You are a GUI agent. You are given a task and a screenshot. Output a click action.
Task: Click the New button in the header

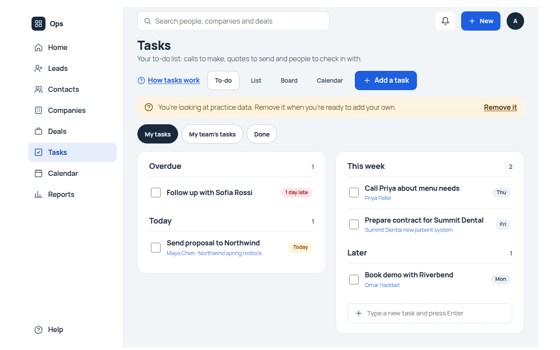(481, 21)
